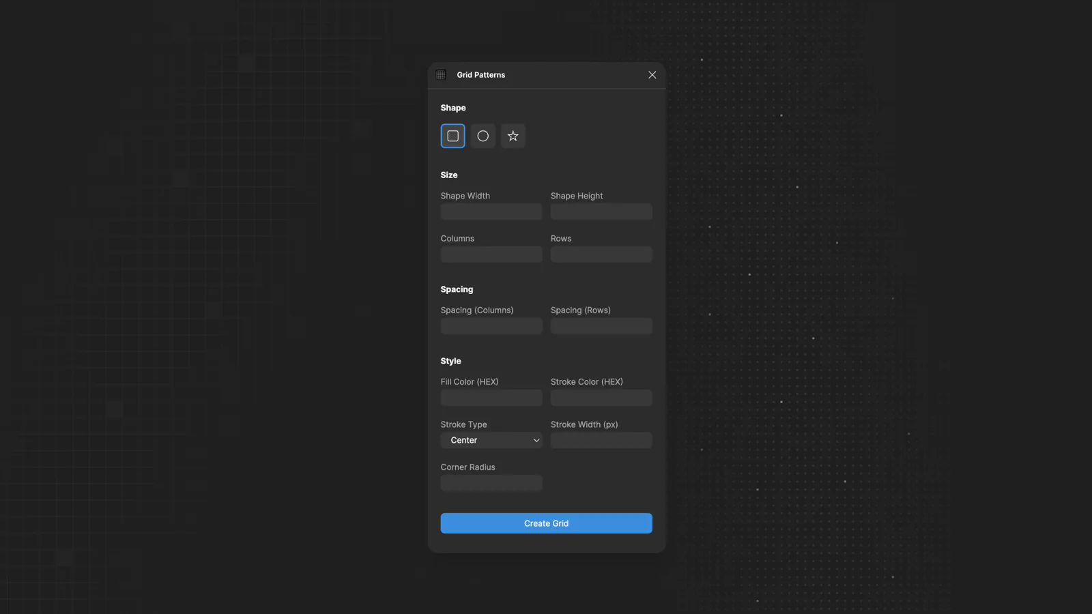The image size is (1092, 614).
Task: Click the Style section heading
Action: tap(450, 361)
